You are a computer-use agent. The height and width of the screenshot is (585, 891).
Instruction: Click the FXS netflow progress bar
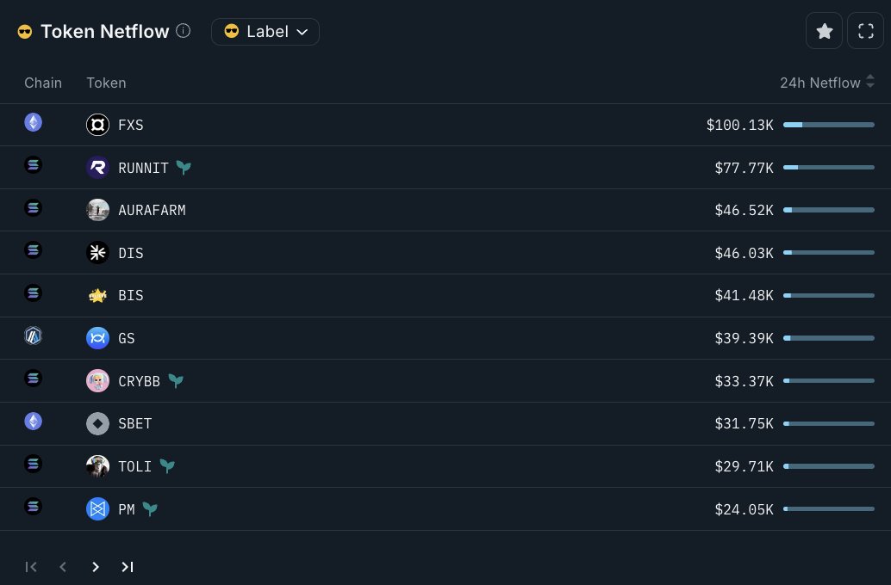coord(828,125)
